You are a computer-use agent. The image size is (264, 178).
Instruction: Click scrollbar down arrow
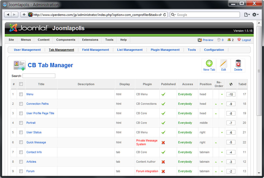[259, 173]
